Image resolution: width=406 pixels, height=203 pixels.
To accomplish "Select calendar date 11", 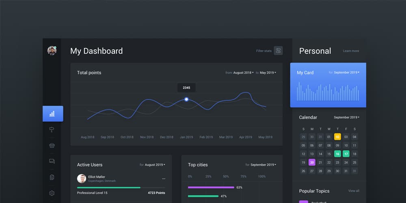I will coord(354,145).
